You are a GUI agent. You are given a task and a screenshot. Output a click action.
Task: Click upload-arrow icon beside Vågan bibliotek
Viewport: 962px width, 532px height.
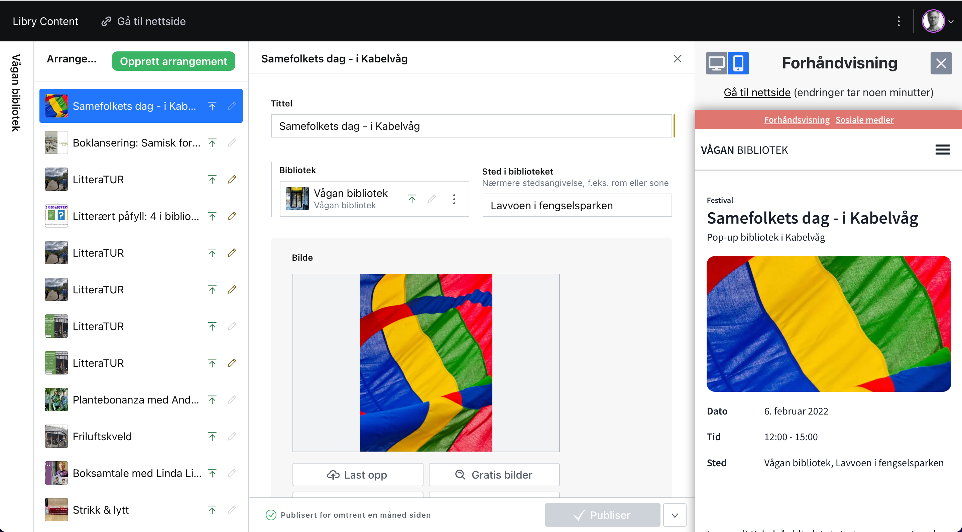[x=412, y=199]
